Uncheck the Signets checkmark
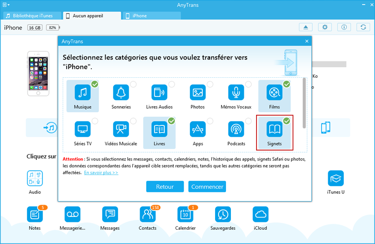 point(287,121)
